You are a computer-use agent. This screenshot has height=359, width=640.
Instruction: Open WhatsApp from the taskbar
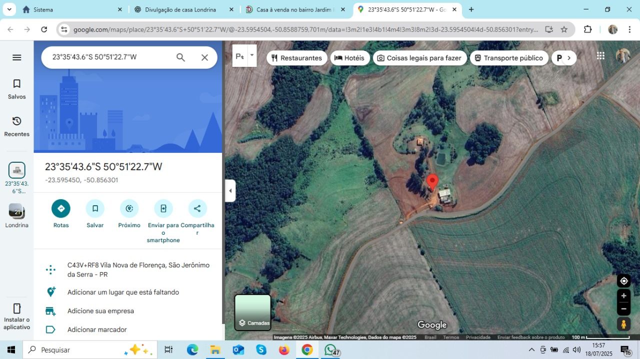click(330, 350)
